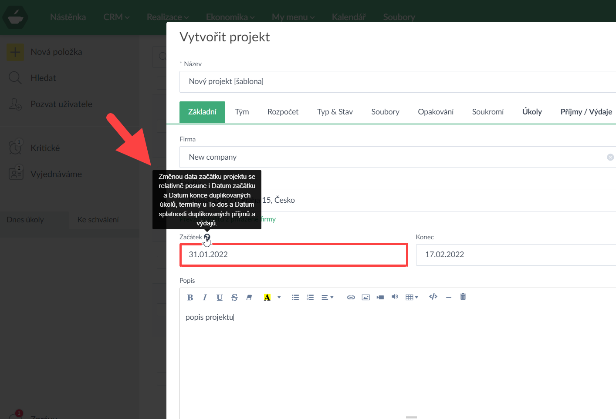
Task: Click the help question mark next to Začátek
Action: [x=207, y=237]
